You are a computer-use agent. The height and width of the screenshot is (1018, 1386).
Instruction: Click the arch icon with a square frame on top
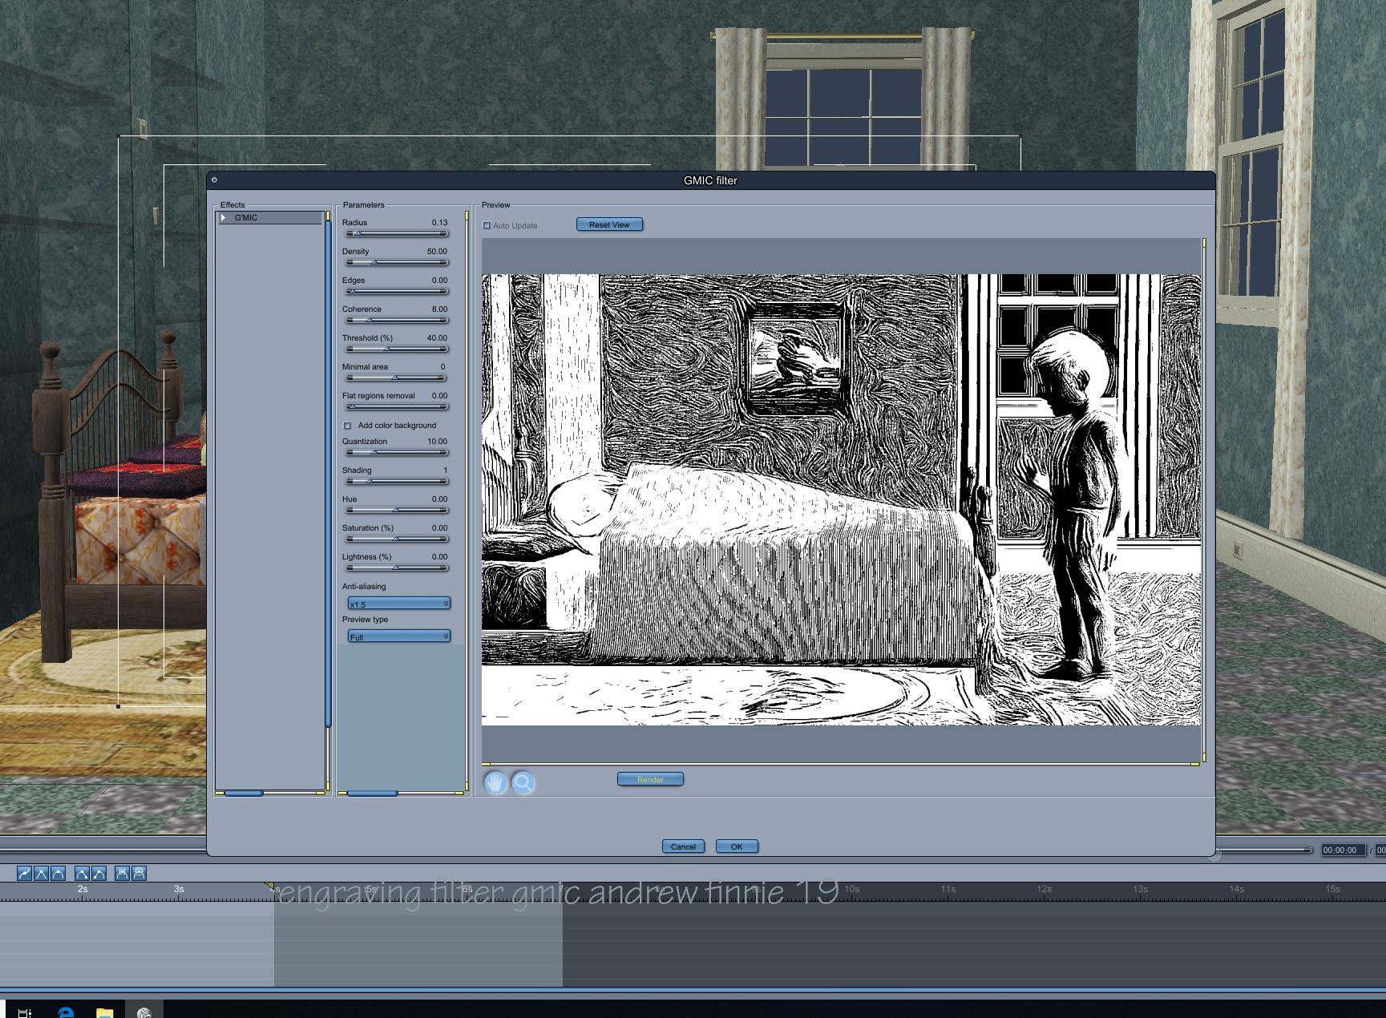pyautogui.click(x=122, y=873)
